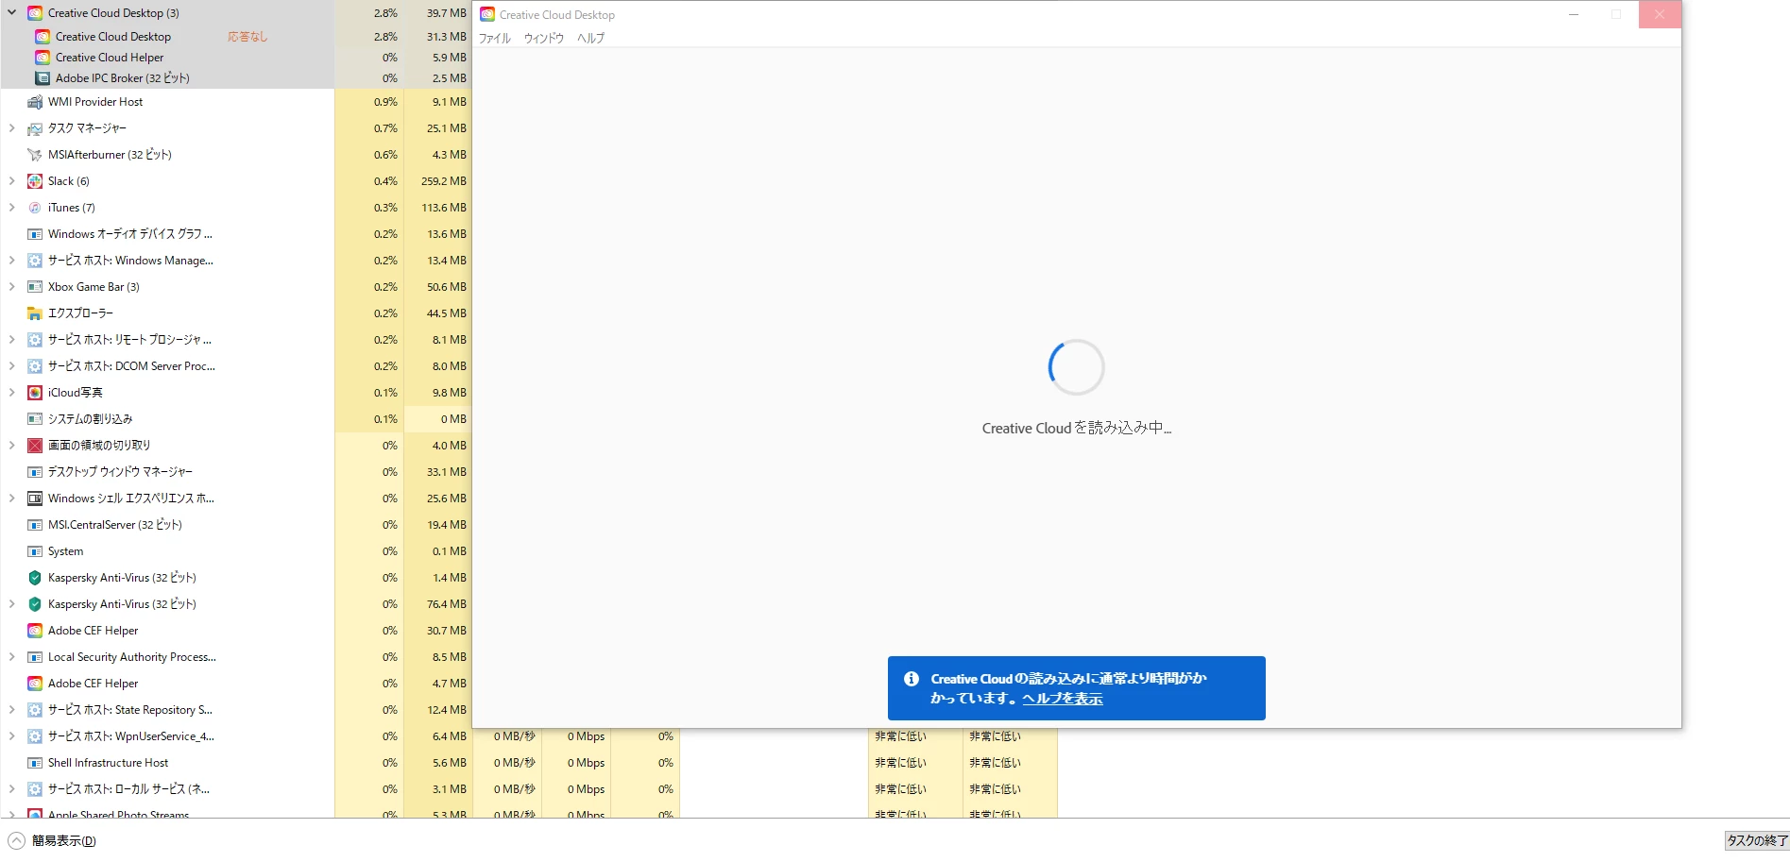Expand the Local Security Authority Process row
Viewport: 1790px width, 862px height.
coord(11,657)
